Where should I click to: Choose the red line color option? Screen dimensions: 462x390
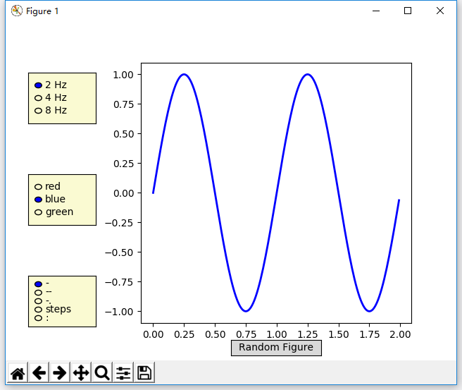click(38, 187)
